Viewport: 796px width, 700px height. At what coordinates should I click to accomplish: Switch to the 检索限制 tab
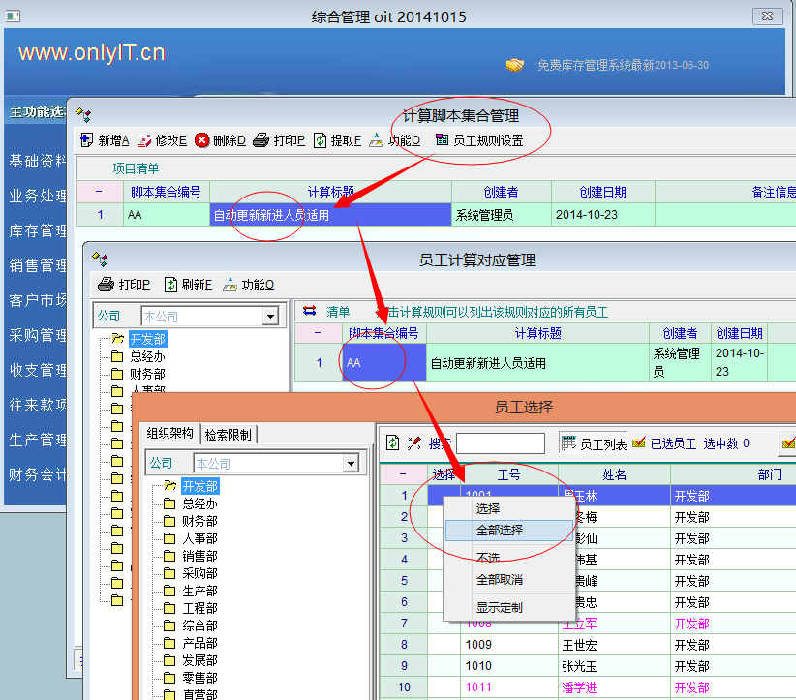click(230, 434)
